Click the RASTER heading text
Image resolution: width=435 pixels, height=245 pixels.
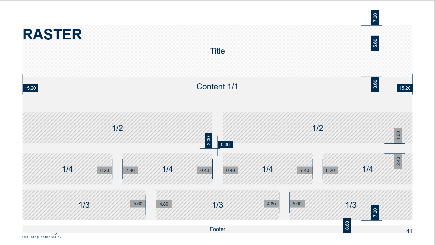[x=52, y=35]
